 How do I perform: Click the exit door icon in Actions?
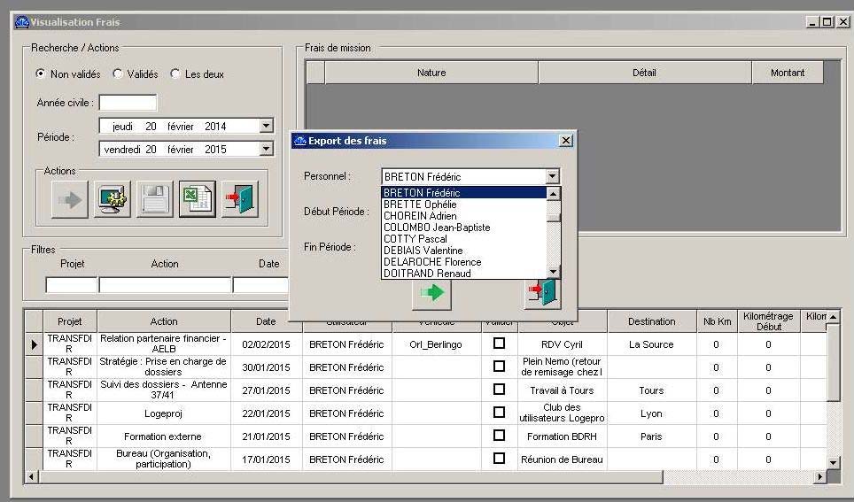(239, 199)
